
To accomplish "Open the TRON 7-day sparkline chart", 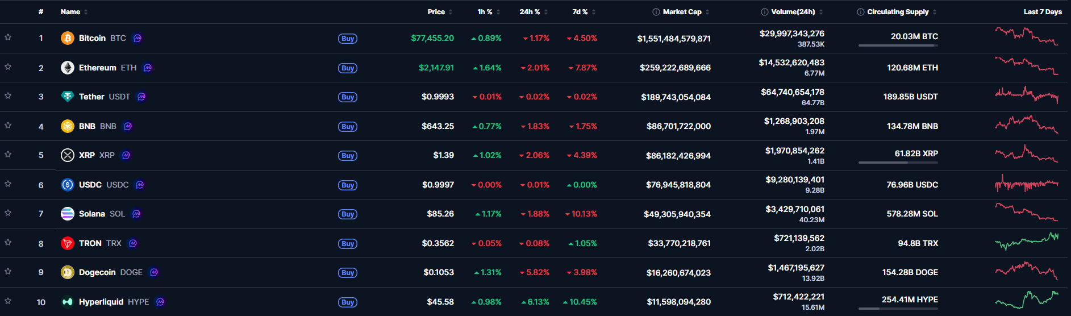I will [x=1027, y=242].
